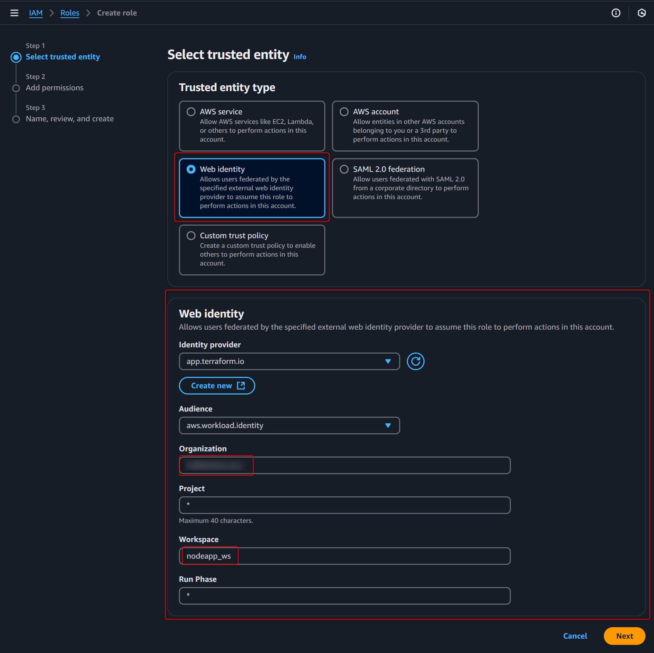Click into the Workspace input field
Image resolution: width=654 pixels, height=653 pixels.
tap(345, 556)
